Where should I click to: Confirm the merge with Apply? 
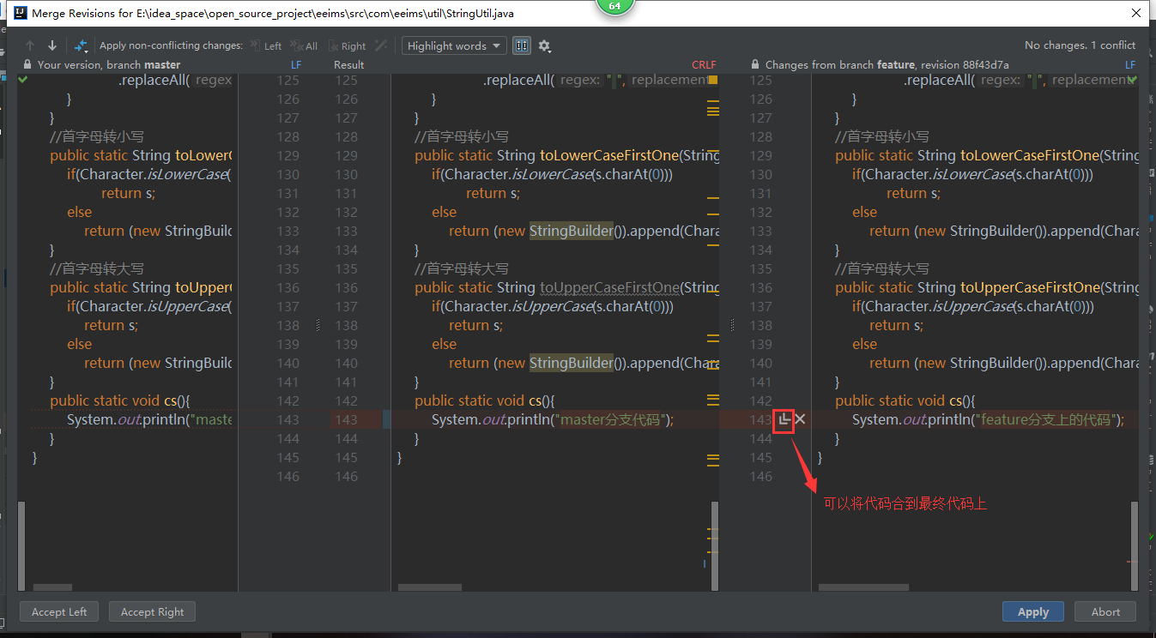(x=1033, y=611)
